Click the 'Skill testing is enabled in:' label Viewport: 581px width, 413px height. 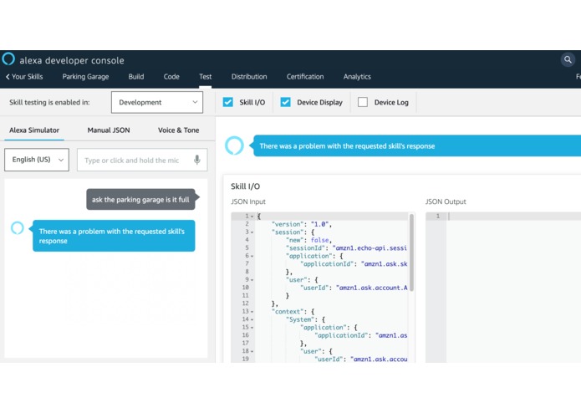pyautogui.click(x=49, y=102)
